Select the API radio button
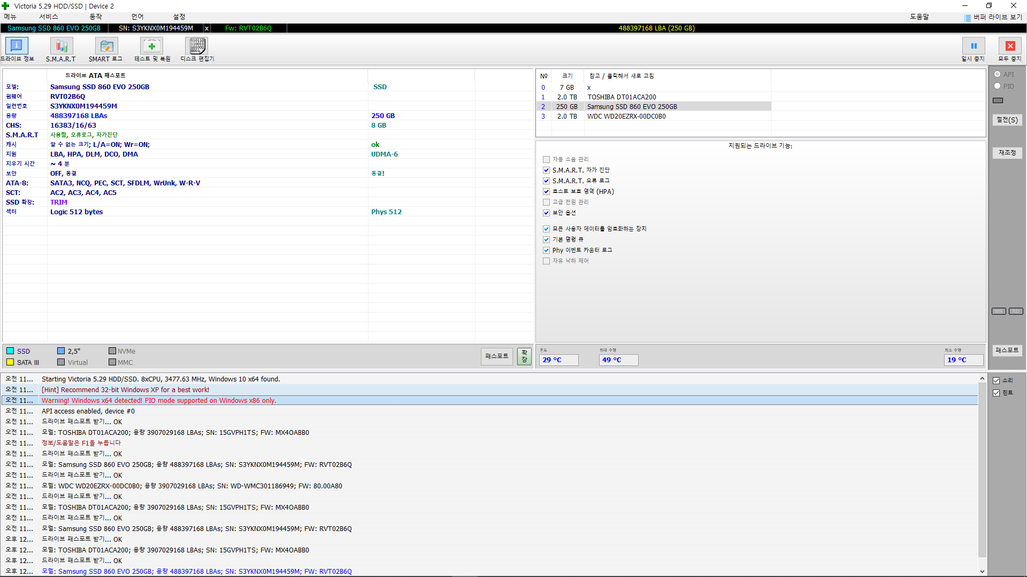 tap(998, 74)
